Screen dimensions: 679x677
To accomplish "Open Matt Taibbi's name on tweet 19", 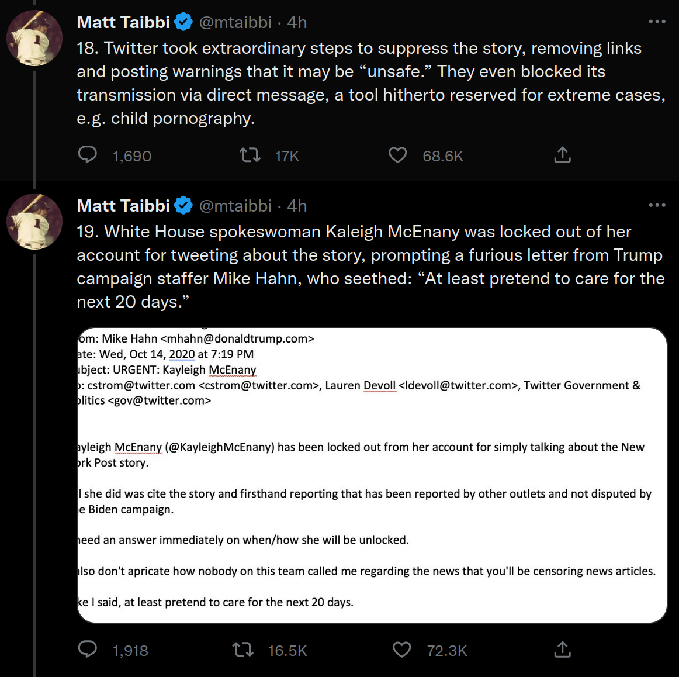I will [x=123, y=206].
